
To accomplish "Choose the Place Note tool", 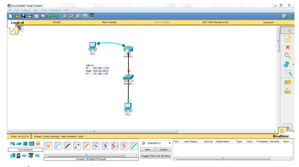I will [x=288, y=39].
